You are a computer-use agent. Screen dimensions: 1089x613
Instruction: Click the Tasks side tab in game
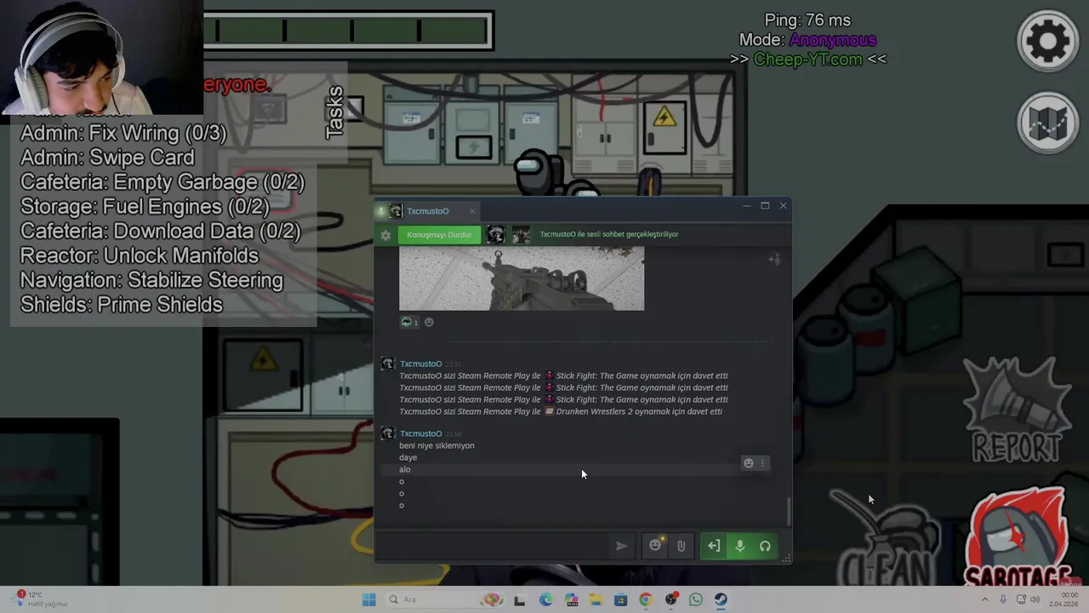[334, 112]
